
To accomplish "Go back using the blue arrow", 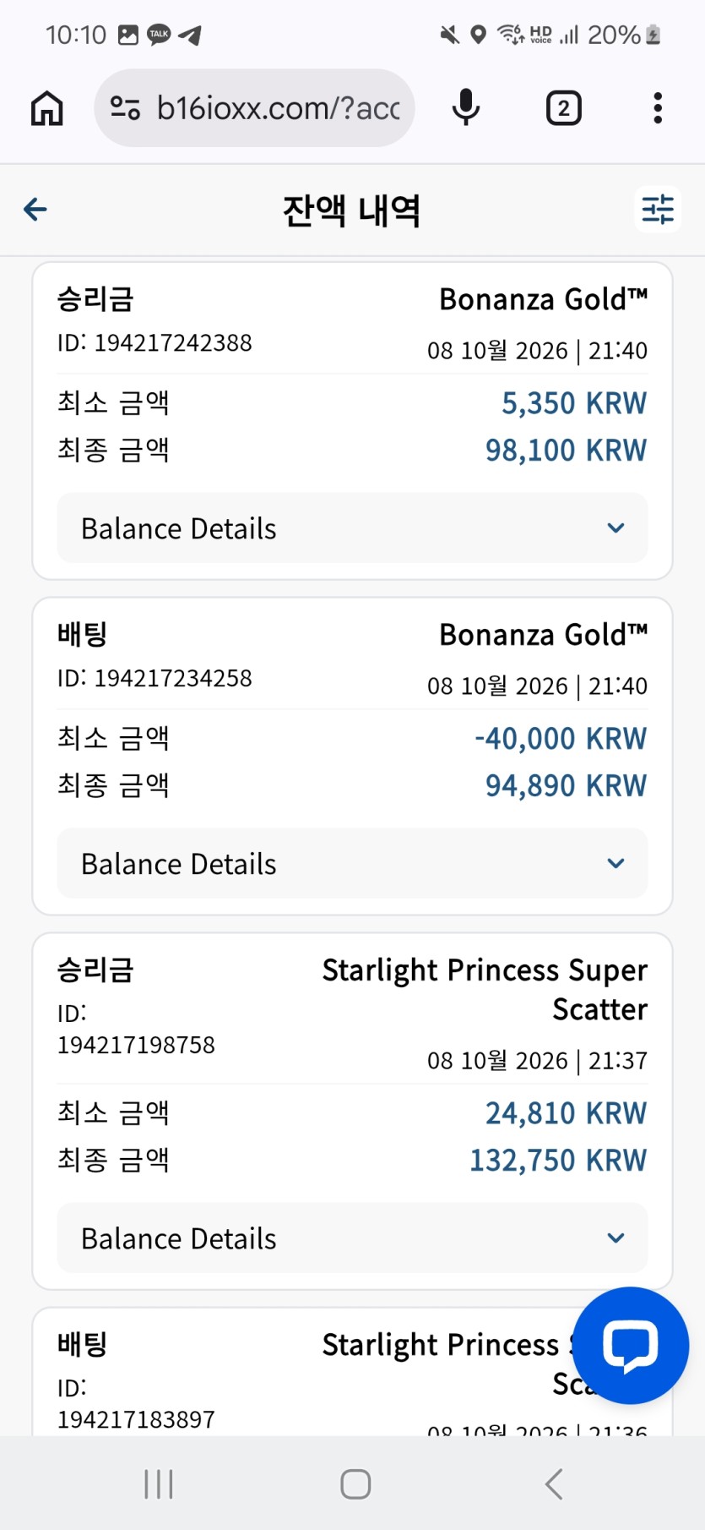I will (x=35, y=209).
